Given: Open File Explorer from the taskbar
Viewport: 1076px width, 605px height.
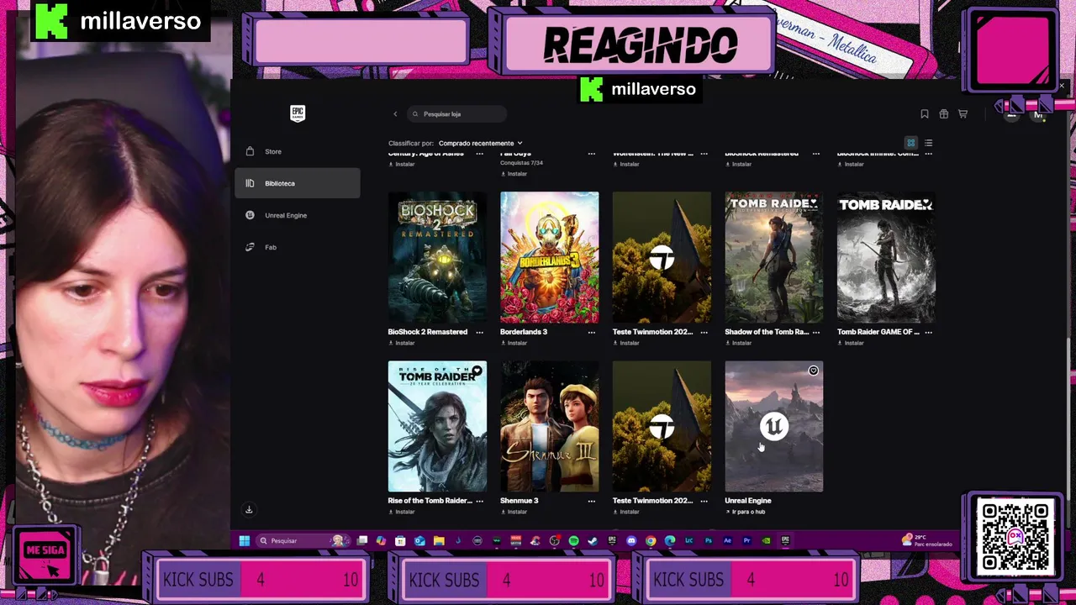Looking at the screenshot, I should pyautogui.click(x=439, y=540).
